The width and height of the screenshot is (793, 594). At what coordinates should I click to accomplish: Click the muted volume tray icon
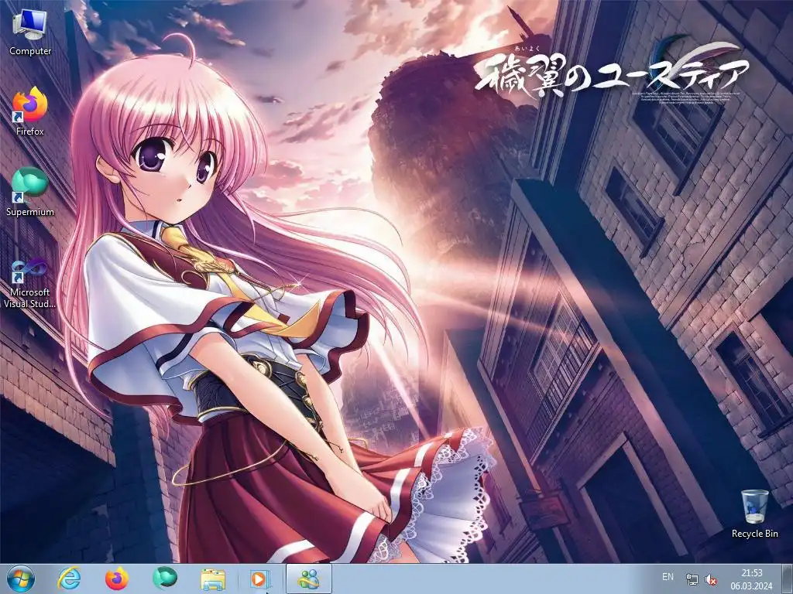[711, 579]
